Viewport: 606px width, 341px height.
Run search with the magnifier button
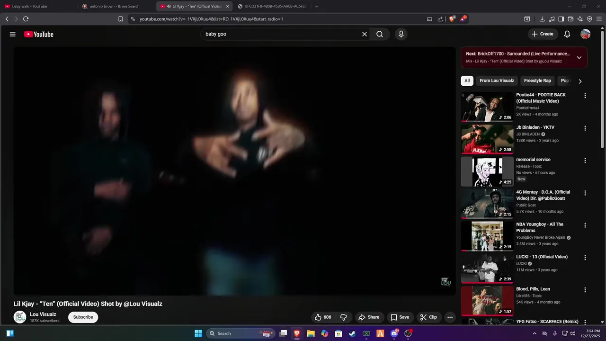380,34
